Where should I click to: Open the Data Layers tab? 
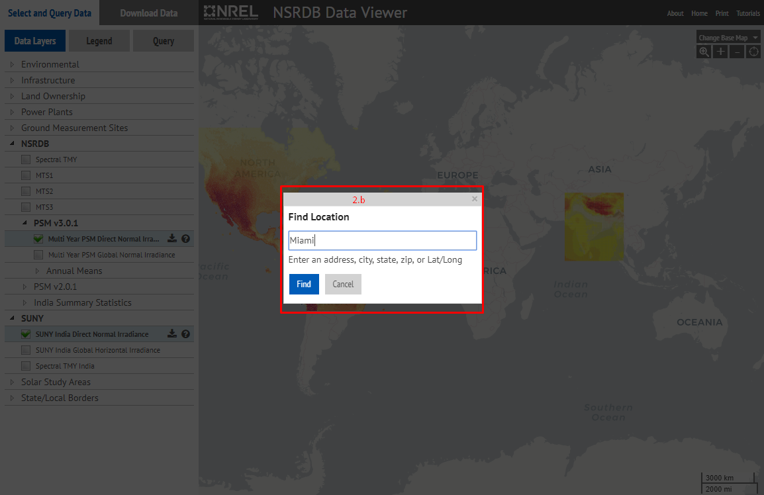click(35, 41)
